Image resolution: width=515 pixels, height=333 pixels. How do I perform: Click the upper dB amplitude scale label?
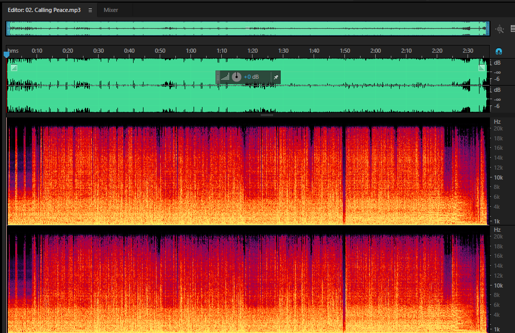click(497, 63)
